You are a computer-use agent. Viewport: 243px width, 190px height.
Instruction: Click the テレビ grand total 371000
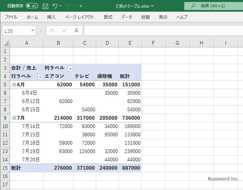(x=85, y=168)
